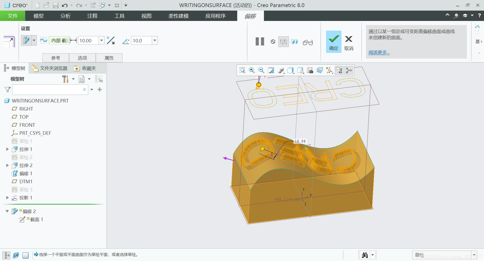Click the undo arrow in the quick access toolbar
484x261 pixels.
pos(65,5)
